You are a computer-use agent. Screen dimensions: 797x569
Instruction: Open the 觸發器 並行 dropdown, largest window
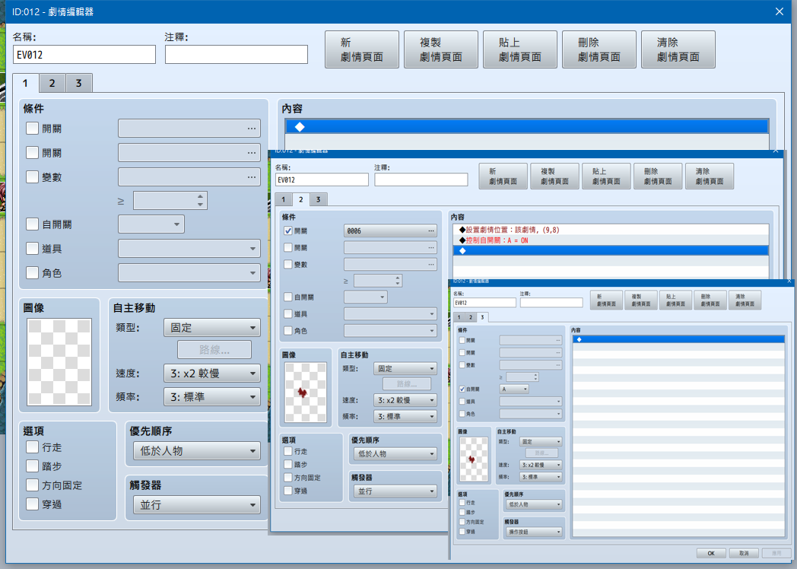pyautogui.click(x=197, y=505)
